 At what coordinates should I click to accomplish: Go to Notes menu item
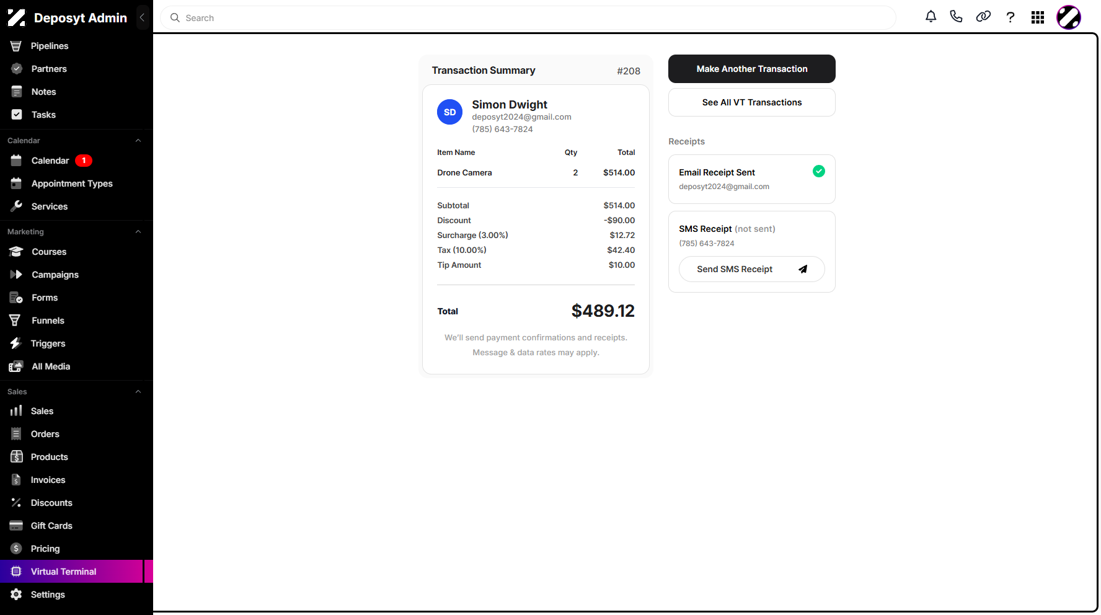pos(71,92)
